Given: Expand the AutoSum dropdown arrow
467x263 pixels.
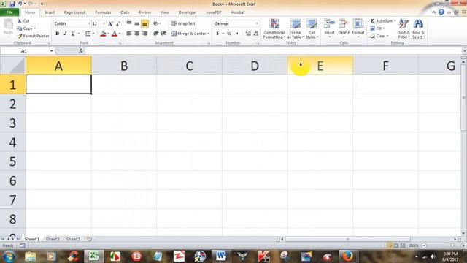Looking at the screenshot, I should [395, 21].
